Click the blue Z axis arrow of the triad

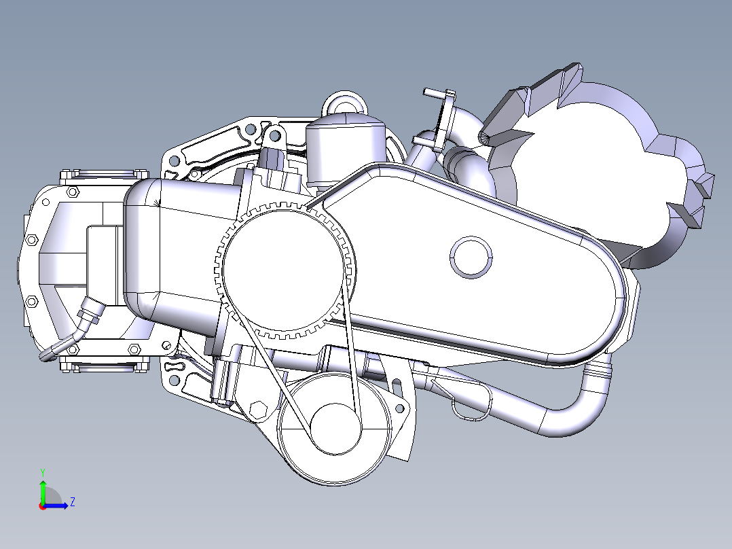click(56, 506)
